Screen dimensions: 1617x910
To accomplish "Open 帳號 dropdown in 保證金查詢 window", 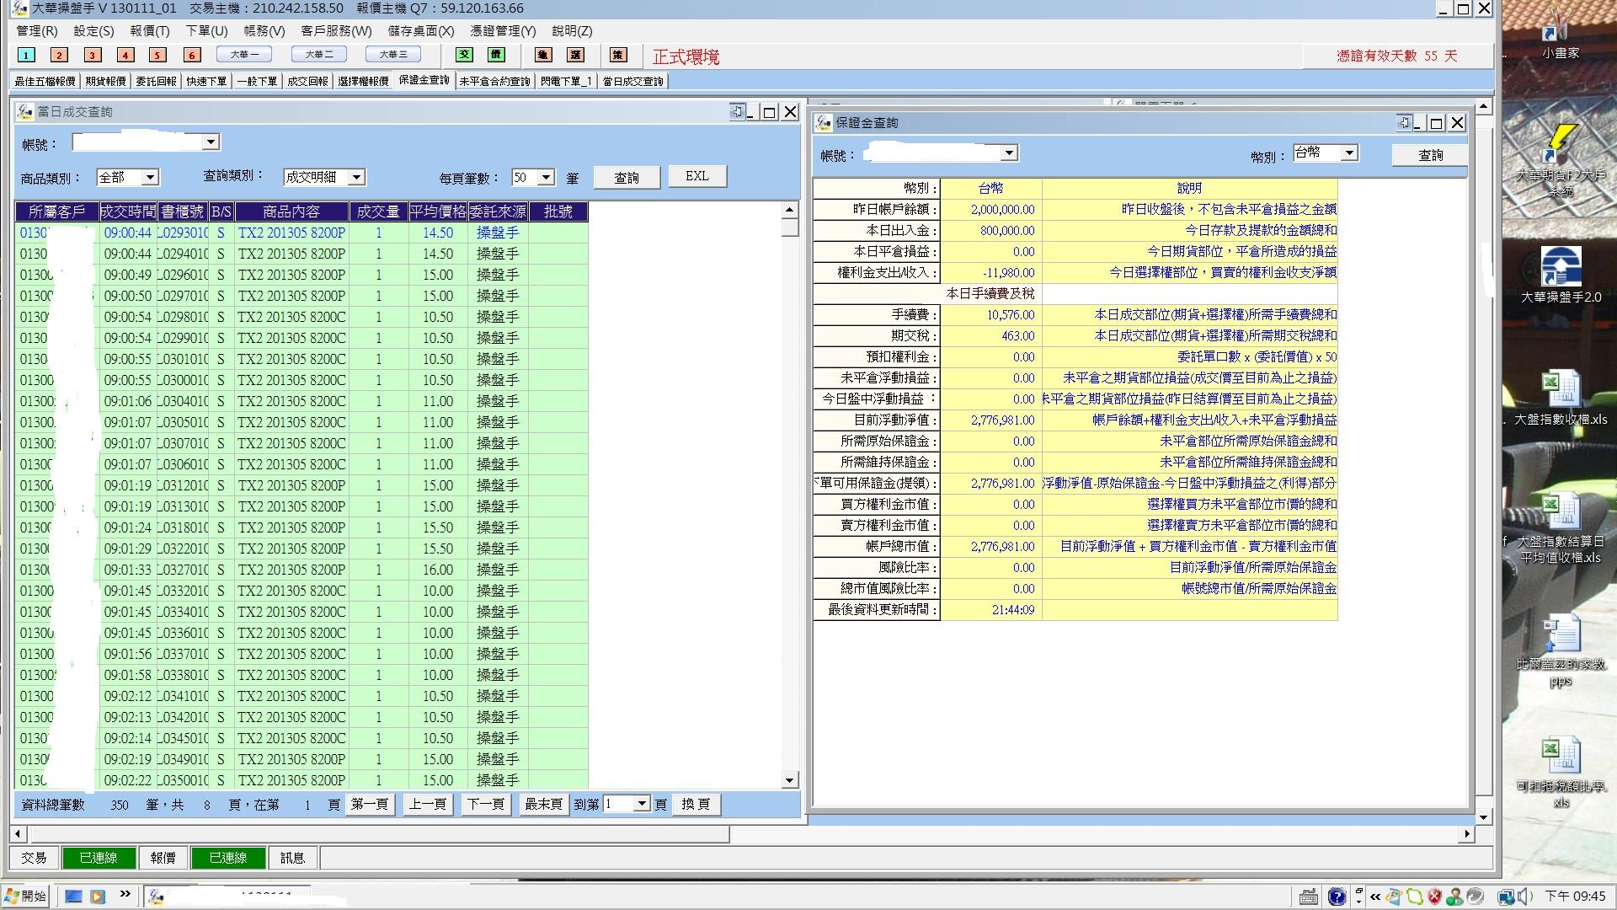I will (1009, 153).
